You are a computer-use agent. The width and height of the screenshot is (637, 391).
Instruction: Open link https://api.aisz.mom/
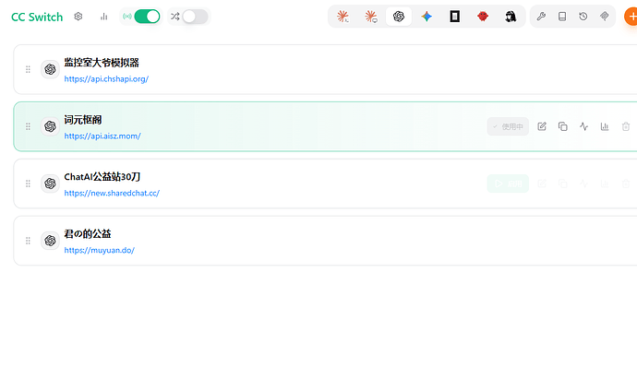tap(102, 136)
